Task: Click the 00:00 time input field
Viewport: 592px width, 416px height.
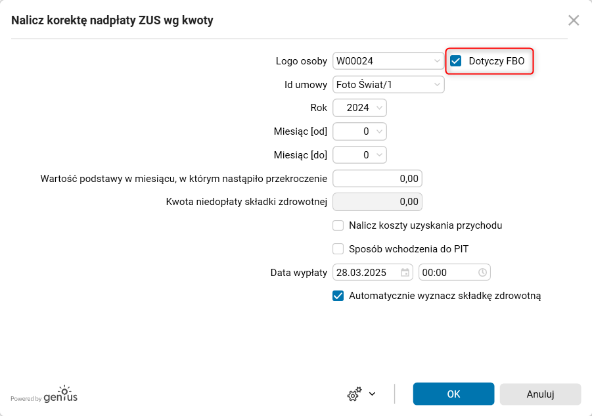Action: pyautogui.click(x=447, y=272)
